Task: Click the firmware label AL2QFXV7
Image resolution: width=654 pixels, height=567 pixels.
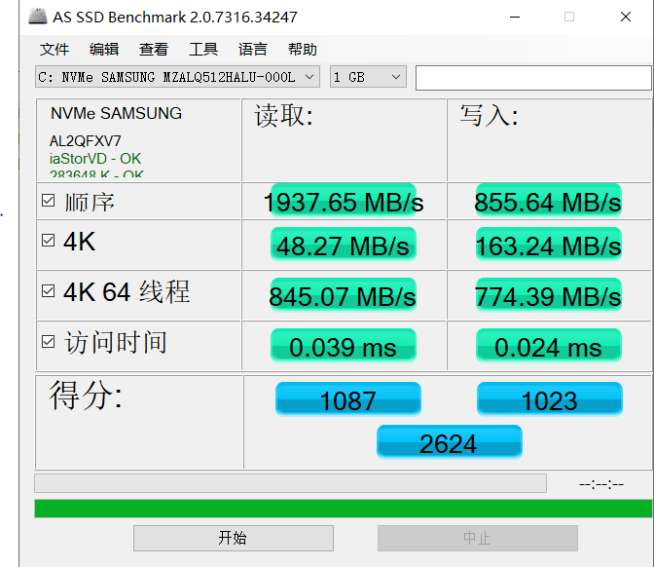Action: point(85,141)
